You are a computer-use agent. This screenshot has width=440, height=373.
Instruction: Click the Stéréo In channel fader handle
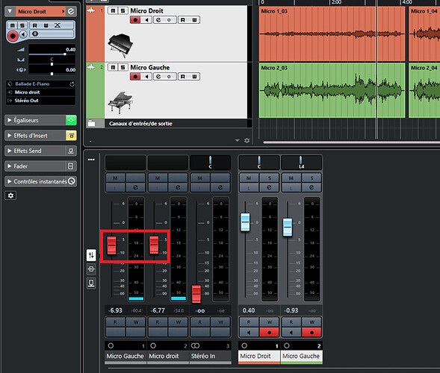click(196, 294)
